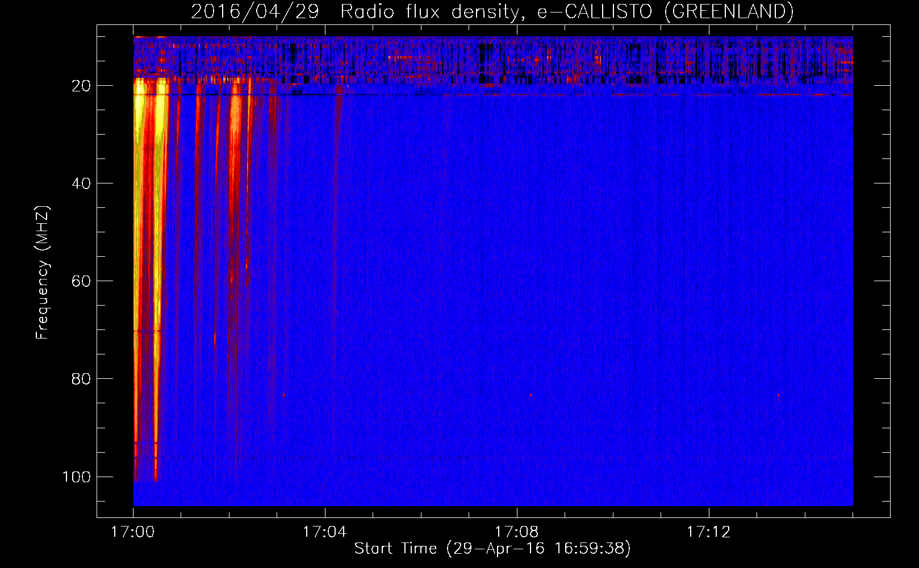Viewport: 919px width, 568px height.
Task: Click the 40 MHz frequency tick label
Action: pos(82,183)
